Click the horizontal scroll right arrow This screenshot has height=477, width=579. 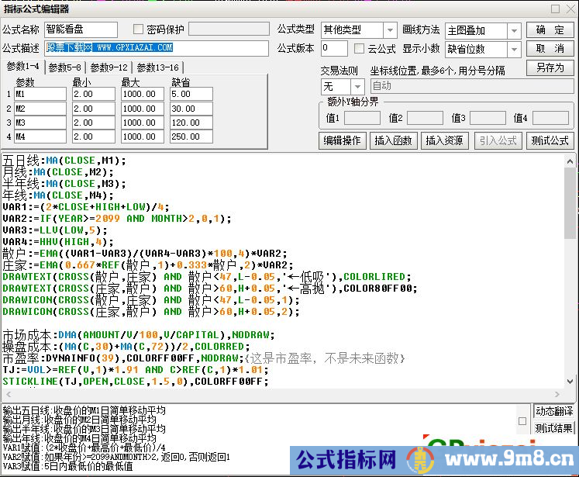[557, 394]
